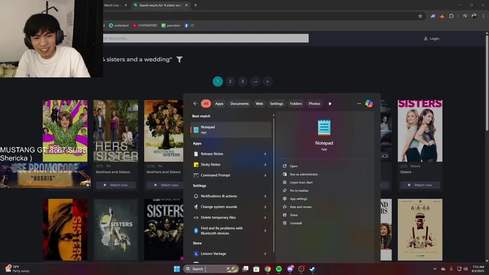Select the Web filter tab
The width and height of the screenshot is (489, 275).
click(x=259, y=104)
